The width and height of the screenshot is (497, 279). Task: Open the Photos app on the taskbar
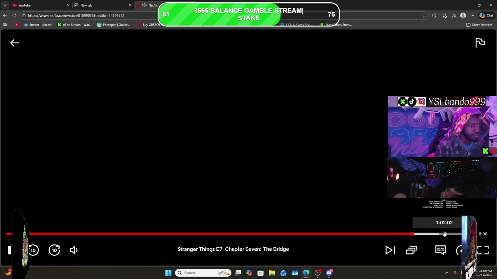tap(295, 273)
